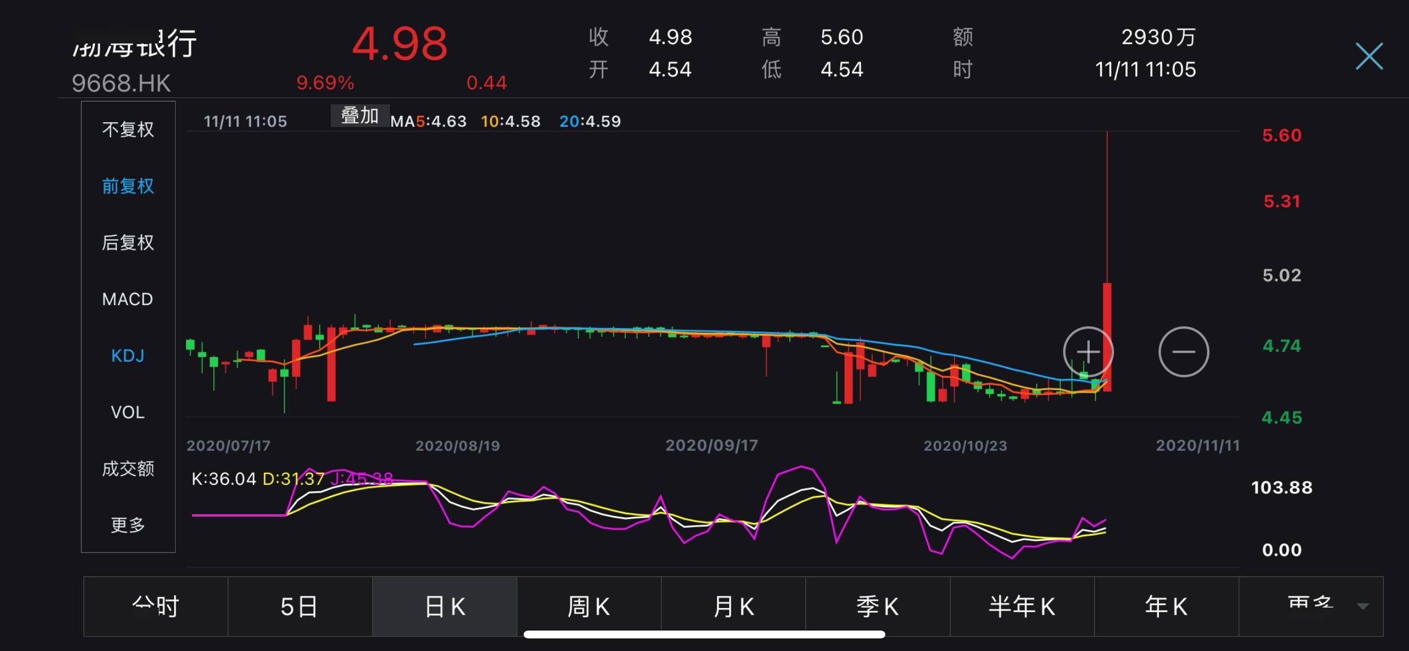Click the 103.88 KDJ axis label
This screenshot has height=651, width=1409.
coord(1282,487)
